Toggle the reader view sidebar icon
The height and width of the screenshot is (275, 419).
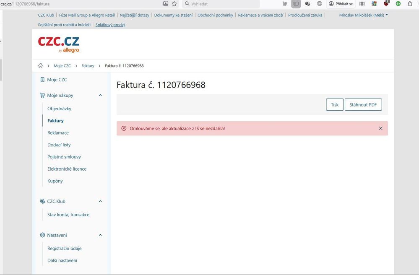(x=296, y=4)
